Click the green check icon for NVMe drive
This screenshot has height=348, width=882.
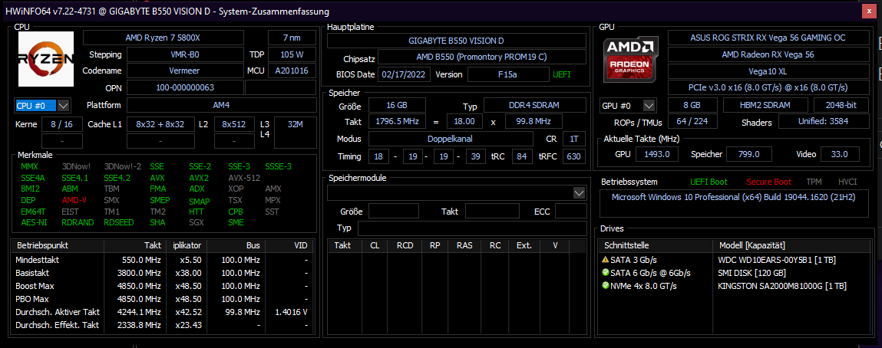tap(605, 286)
